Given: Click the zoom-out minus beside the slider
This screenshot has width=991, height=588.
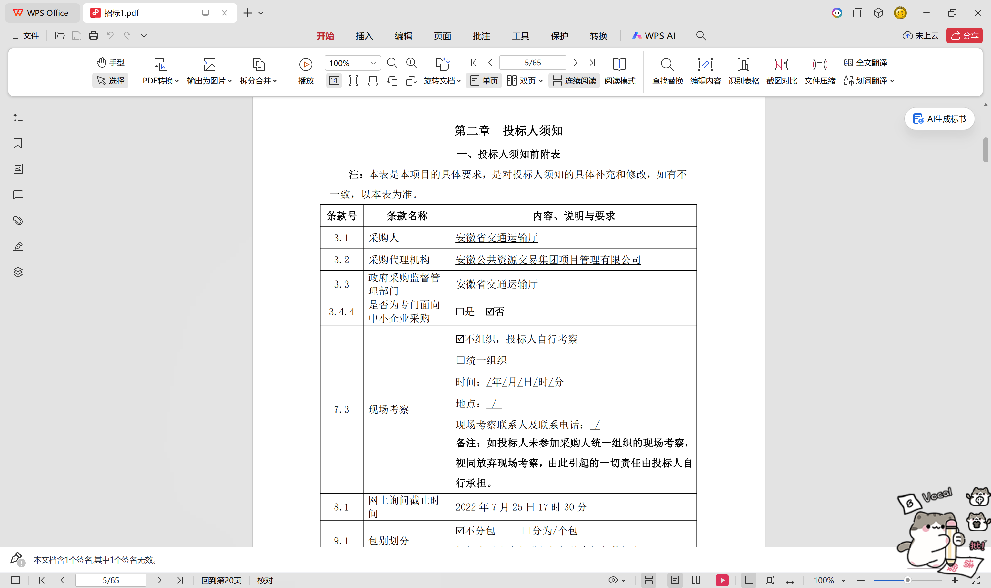Looking at the screenshot, I should 860,580.
